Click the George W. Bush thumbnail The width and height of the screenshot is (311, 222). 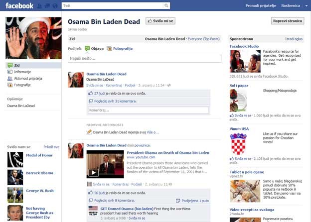(x=15, y=195)
